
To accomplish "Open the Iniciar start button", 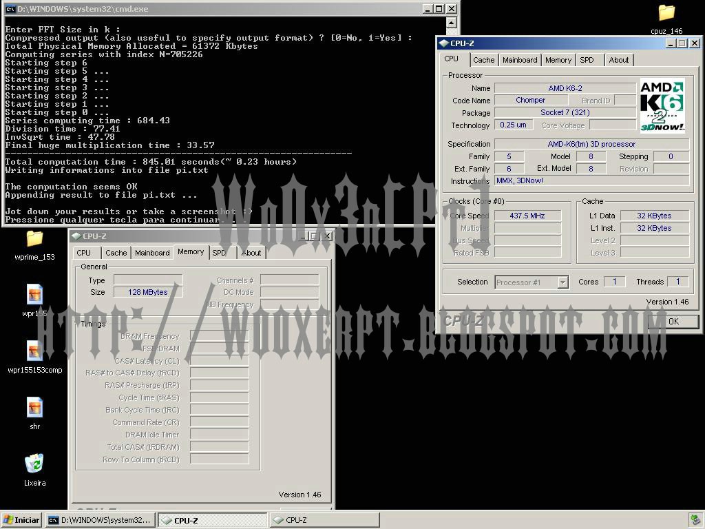I will tap(21, 520).
